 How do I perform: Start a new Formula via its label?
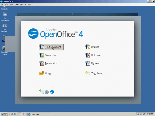click(x=95, y=63)
